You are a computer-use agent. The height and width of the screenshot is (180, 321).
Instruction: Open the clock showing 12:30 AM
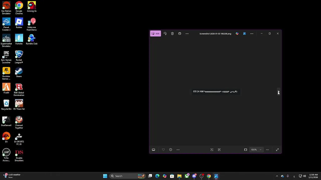point(313,176)
